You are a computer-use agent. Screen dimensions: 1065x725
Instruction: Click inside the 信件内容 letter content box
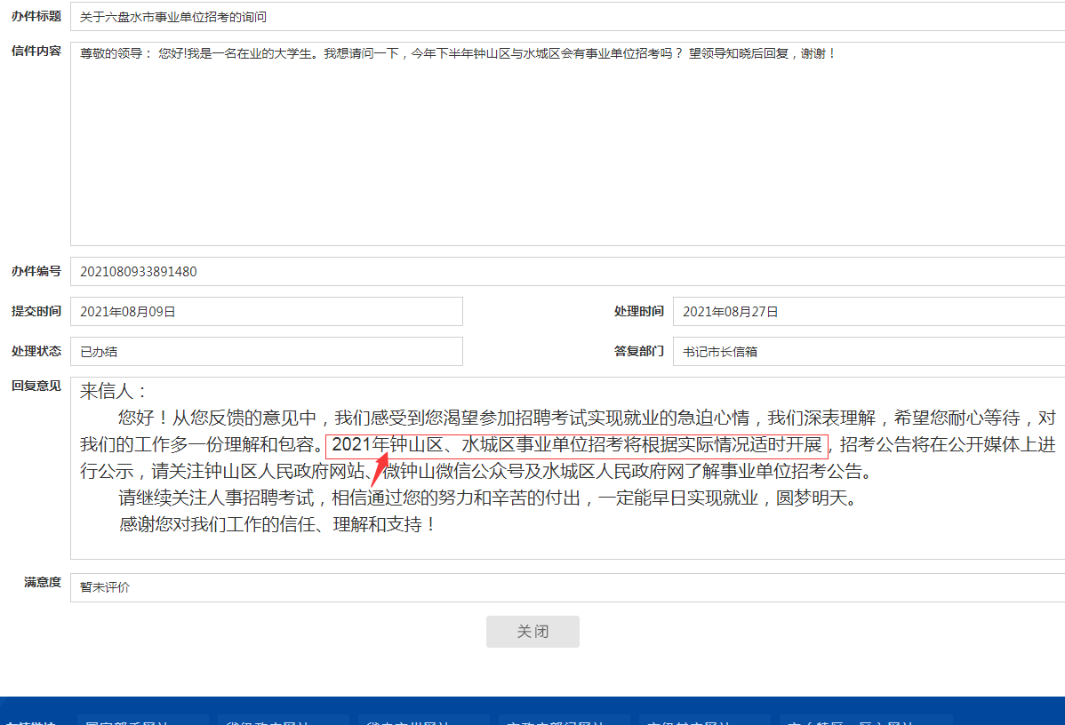567,143
